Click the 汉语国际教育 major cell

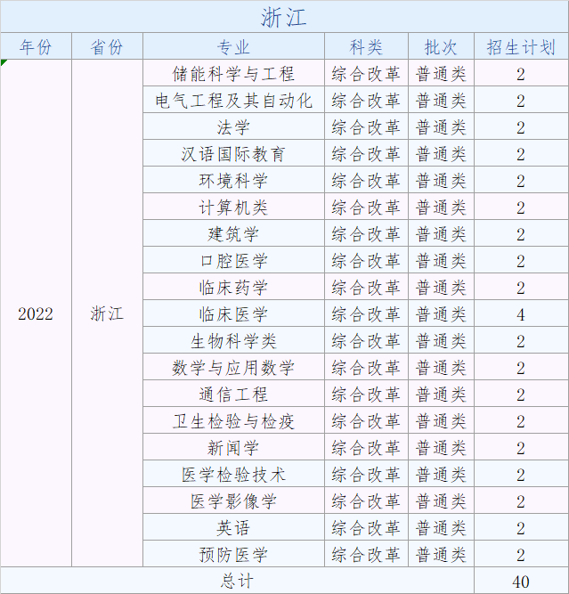(x=233, y=154)
